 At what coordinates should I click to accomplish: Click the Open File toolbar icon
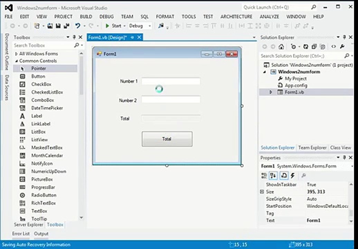pyautogui.click(x=50, y=26)
